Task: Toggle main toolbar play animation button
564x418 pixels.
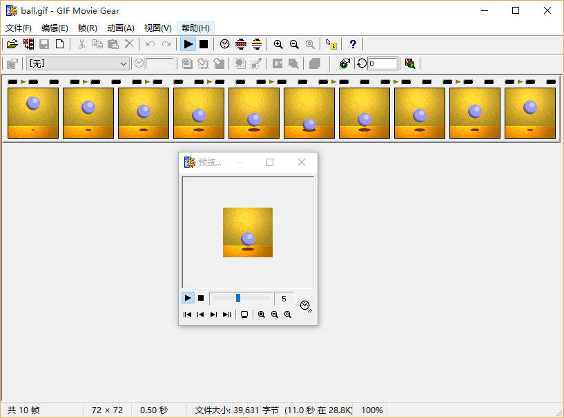Action: (188, 44)
